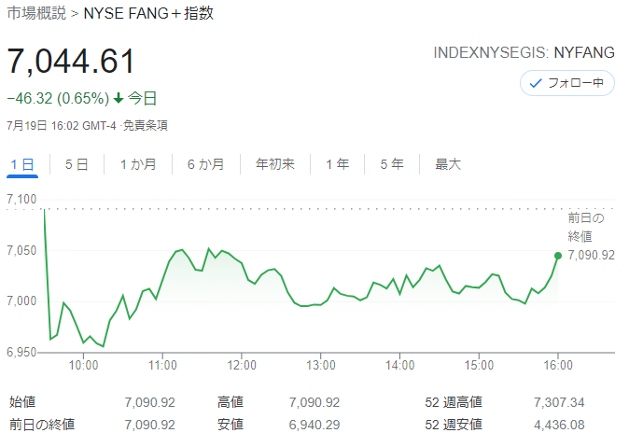Click the 7月19日 16:02 GMT-4 timestamp
Screen dimensions: 629x447
[62, 126]
